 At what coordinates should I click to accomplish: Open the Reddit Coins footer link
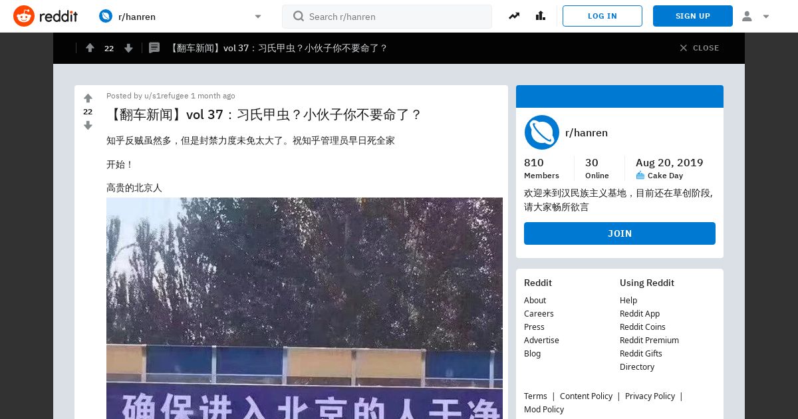(642, 327)
